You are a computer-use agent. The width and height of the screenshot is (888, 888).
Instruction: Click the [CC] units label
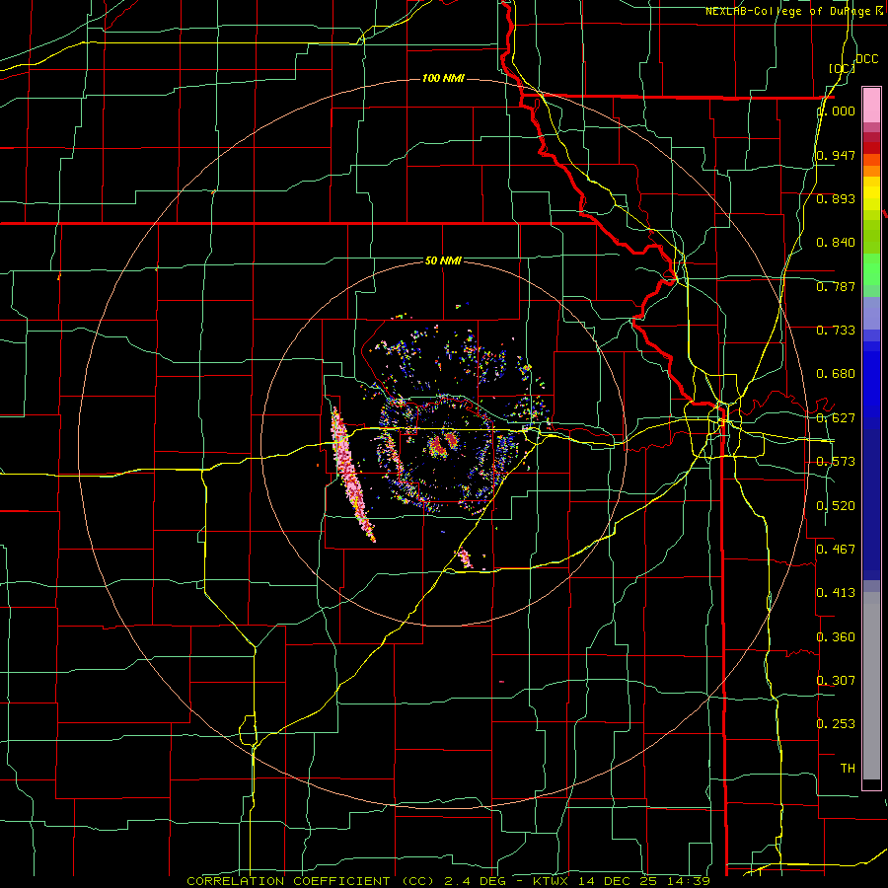pos(843,68)
